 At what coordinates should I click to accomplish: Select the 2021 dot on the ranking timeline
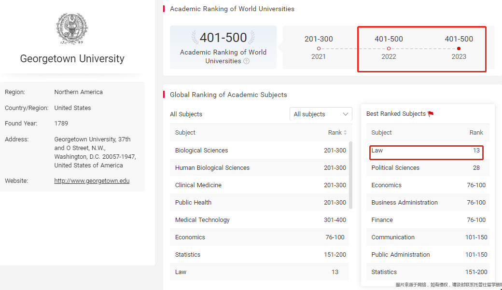319,49
